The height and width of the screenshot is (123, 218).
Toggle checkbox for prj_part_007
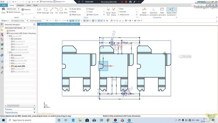point(12,58)
